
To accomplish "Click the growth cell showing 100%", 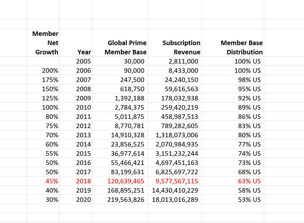I will pos(43,107).
